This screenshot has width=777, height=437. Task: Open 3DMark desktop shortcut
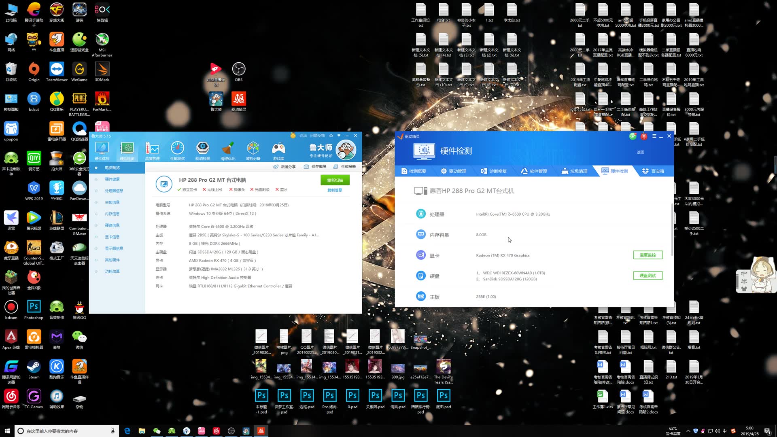click(x=102, y=72)
